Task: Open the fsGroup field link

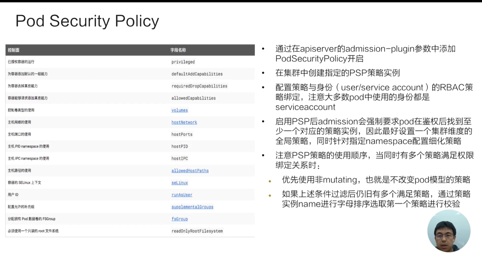Action: click(x=180, y=219)
